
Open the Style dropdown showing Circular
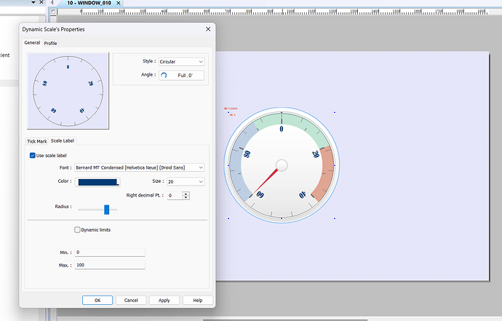pos(181,62)
